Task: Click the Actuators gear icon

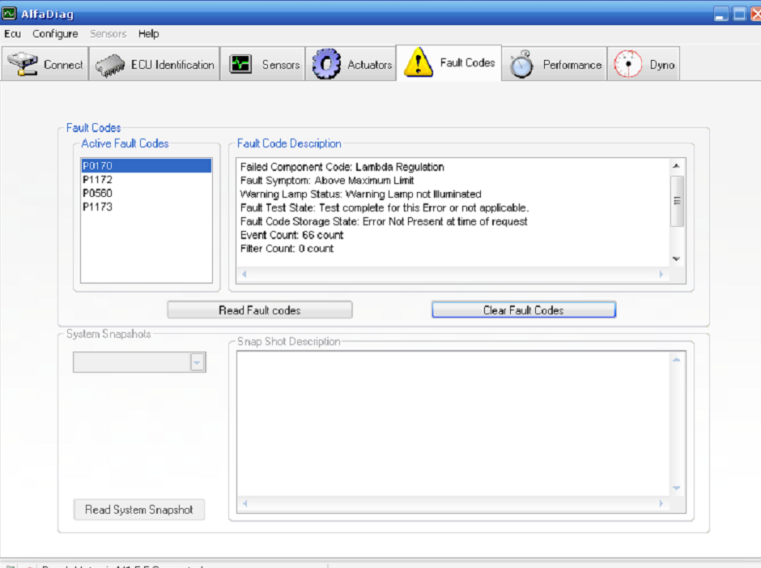Action: [x=326, y=64]
